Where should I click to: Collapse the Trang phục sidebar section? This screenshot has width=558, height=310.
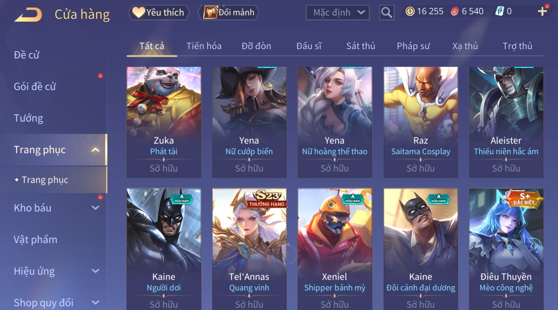click(95, 150)
